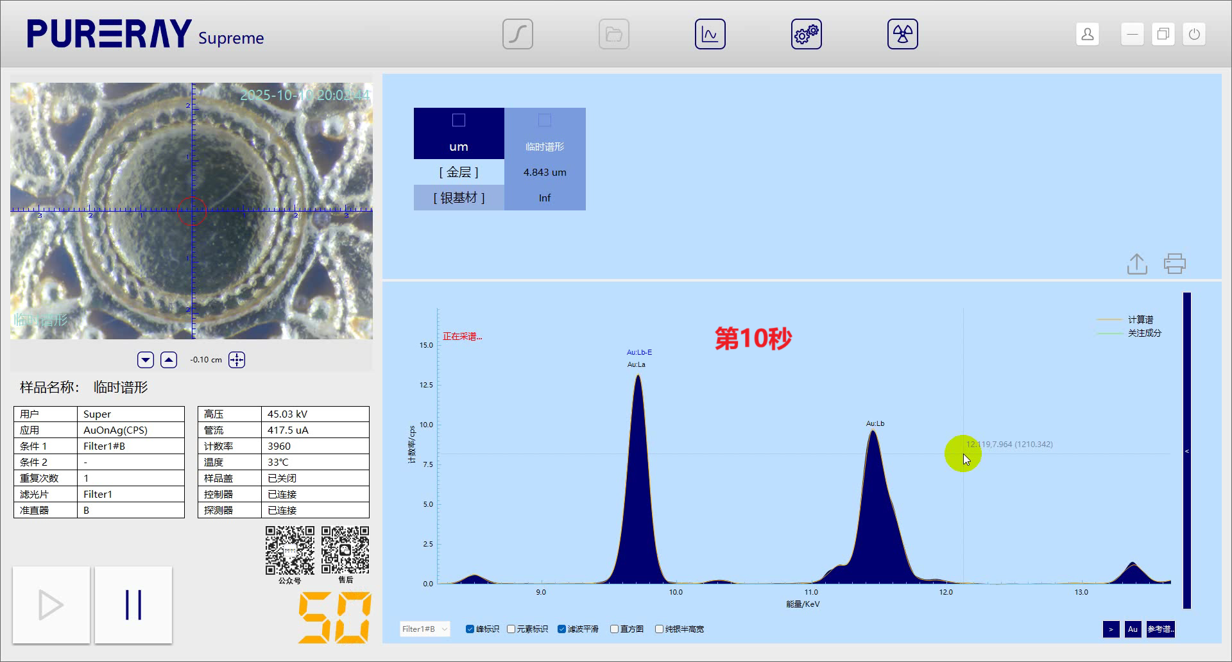Print the measurement results
Viewport: 1232px width, 662px height.
(x=1174, y=264)
